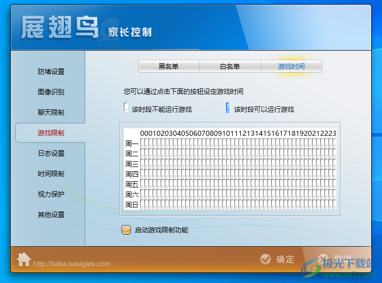Open 聊天限制 settings page

51,112
